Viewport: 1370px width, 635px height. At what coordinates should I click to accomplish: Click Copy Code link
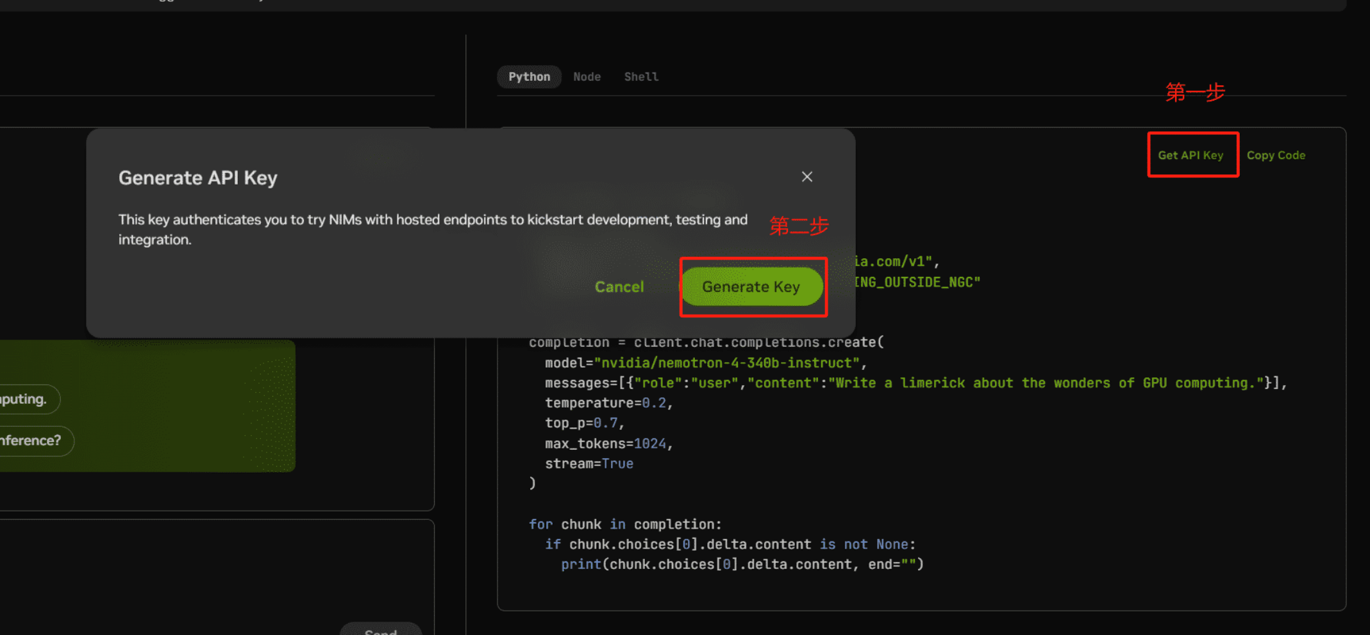(x=1276, y=155)
